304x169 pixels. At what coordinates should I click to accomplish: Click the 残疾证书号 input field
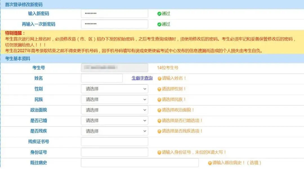click(115, 142)
